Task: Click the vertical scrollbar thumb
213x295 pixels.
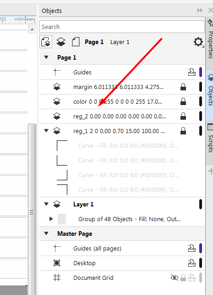Action: pos(32,210)
